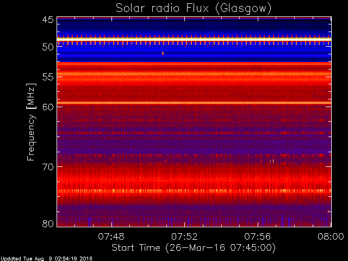The height and width of the screenshot is (261, 348).
Task: Click the '55' frequency tick label
Action: [48, 77]
